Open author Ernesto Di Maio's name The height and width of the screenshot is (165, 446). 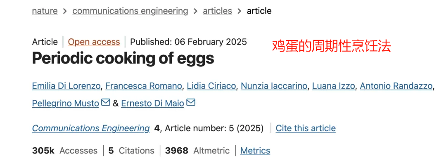coord(152,104)
